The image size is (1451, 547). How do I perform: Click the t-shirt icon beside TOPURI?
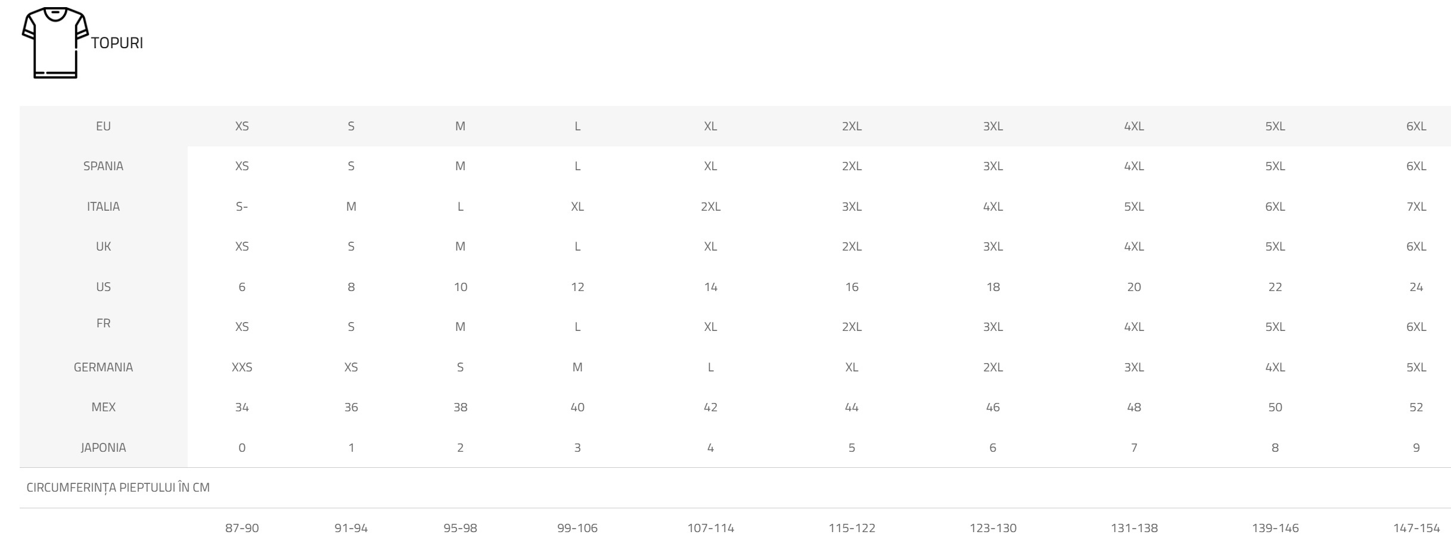[55, 43]
